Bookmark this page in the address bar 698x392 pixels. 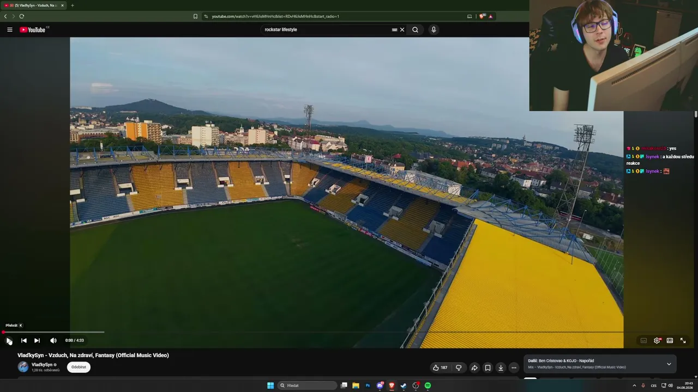tap(195, 16)
